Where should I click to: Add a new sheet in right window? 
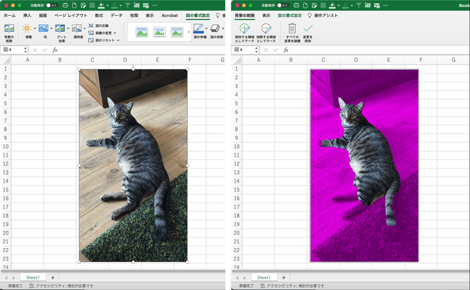click(284, 278)
